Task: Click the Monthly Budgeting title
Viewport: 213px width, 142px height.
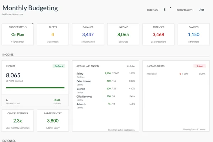Action: pos(30,8)
